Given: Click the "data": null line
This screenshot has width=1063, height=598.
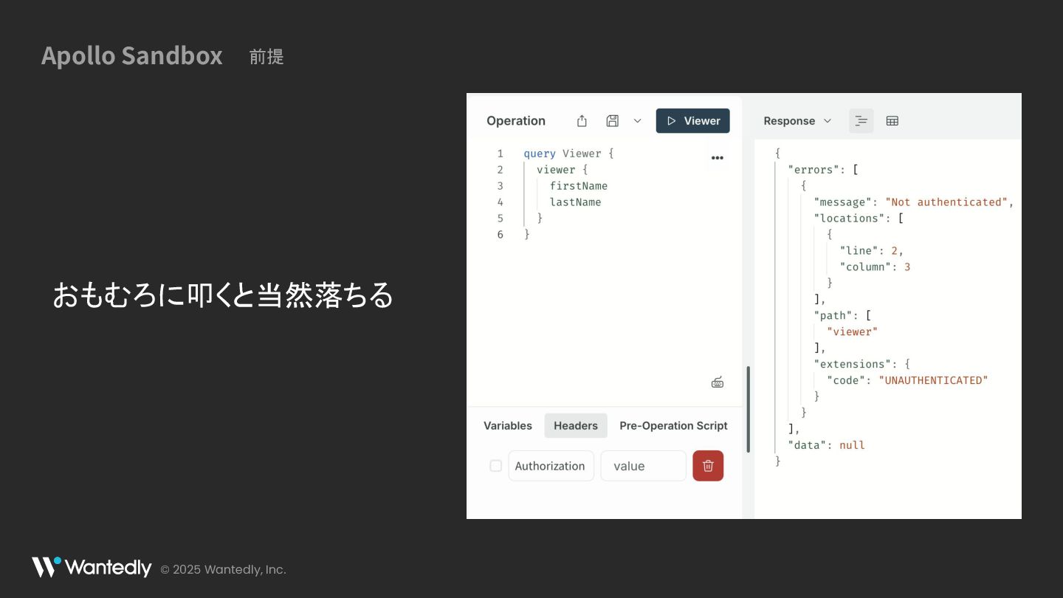Looking at the screenshot, I should (x=827, y=445).
